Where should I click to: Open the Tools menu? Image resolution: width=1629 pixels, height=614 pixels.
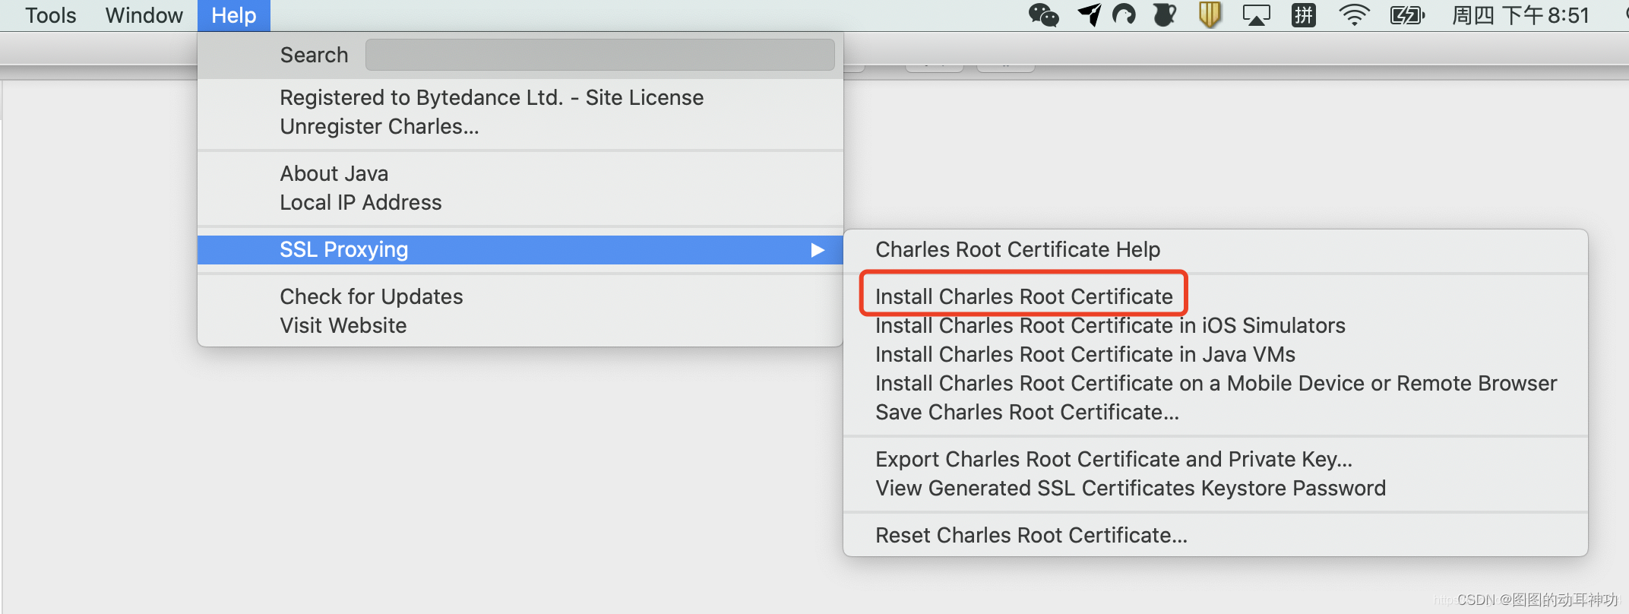tap(51, 15)
